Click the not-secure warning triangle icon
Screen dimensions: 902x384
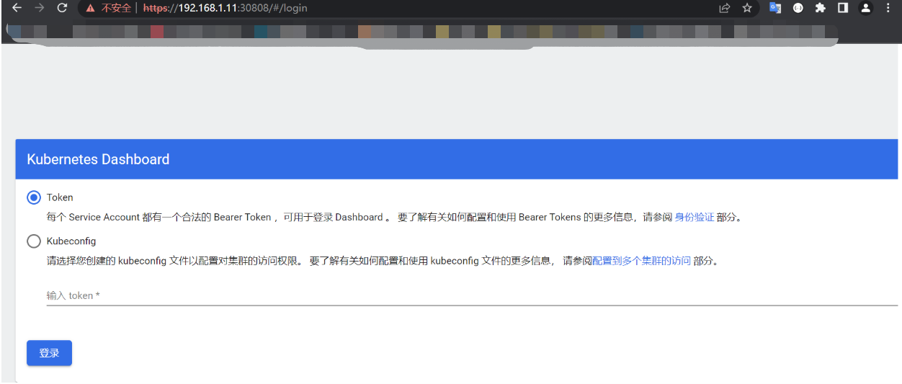click(x=90, y=9)
